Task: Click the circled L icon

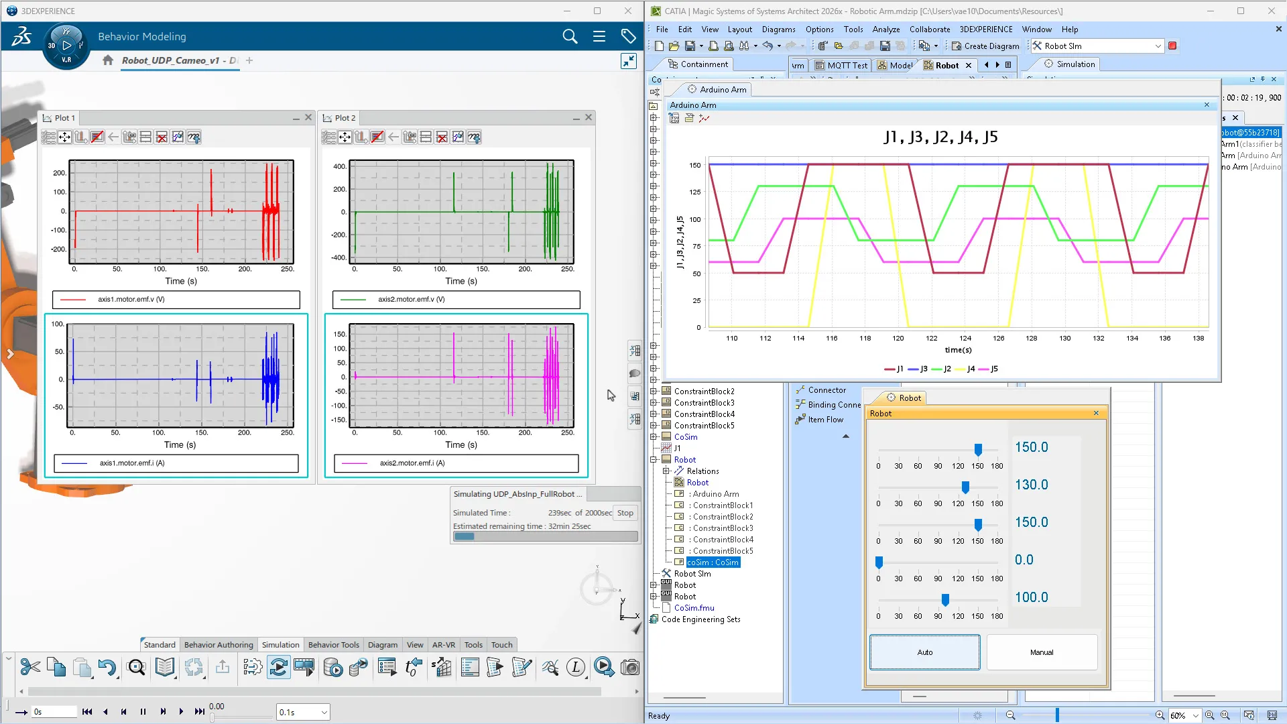Action: pyautogui.click(x=576, y=667)
